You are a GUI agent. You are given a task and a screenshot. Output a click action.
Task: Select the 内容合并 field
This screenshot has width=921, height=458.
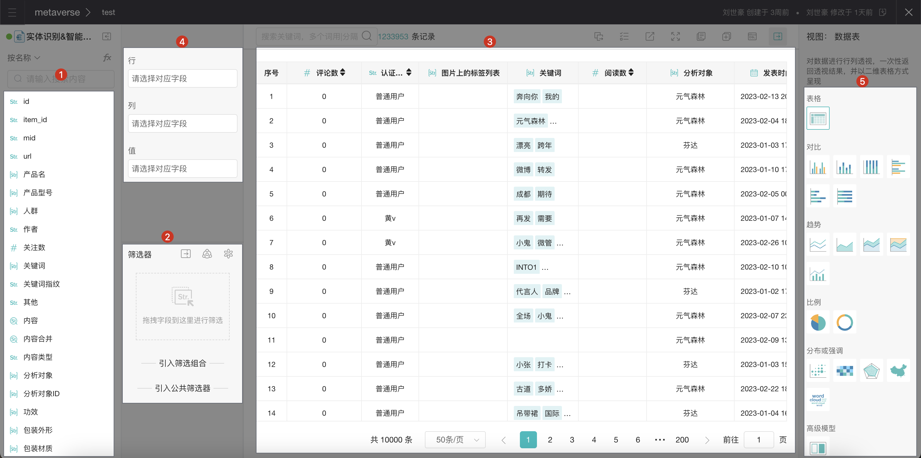[59, 339]
